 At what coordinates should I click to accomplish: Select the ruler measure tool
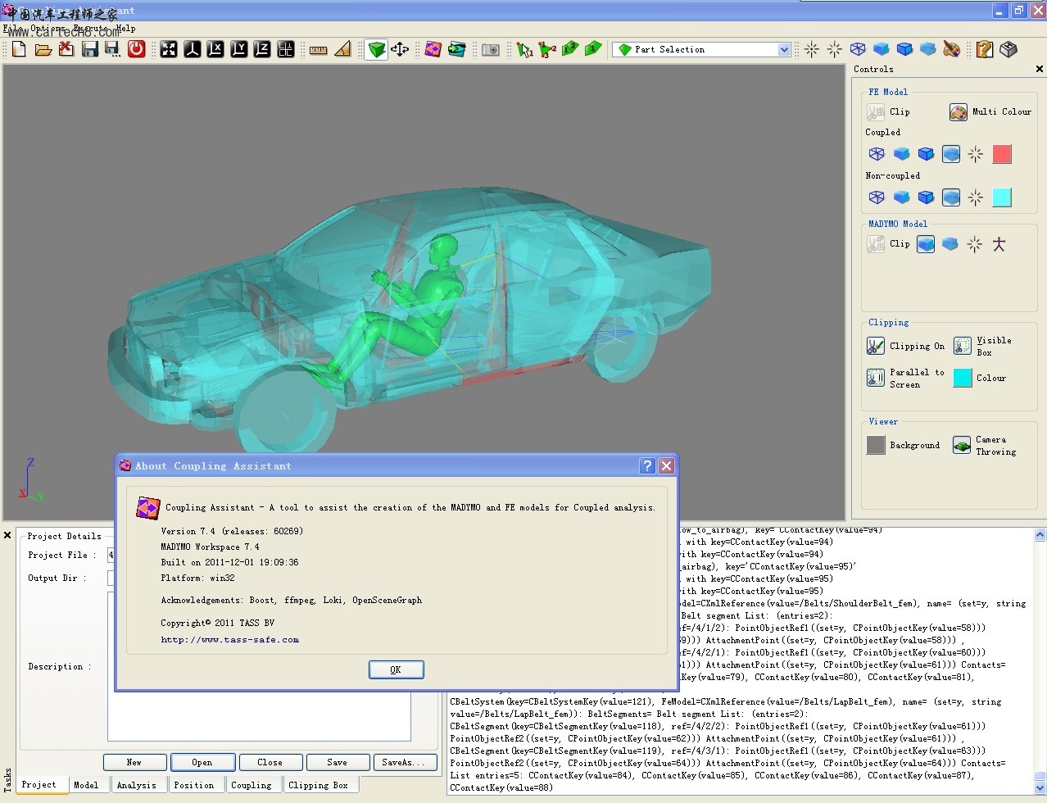pos(319,50)
